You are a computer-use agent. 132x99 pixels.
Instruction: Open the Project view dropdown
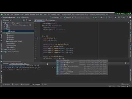click(7, 20)
